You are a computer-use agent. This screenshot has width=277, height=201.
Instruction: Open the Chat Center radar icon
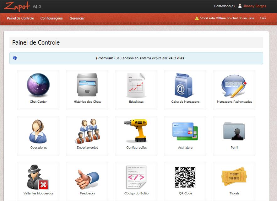[38, 86]
